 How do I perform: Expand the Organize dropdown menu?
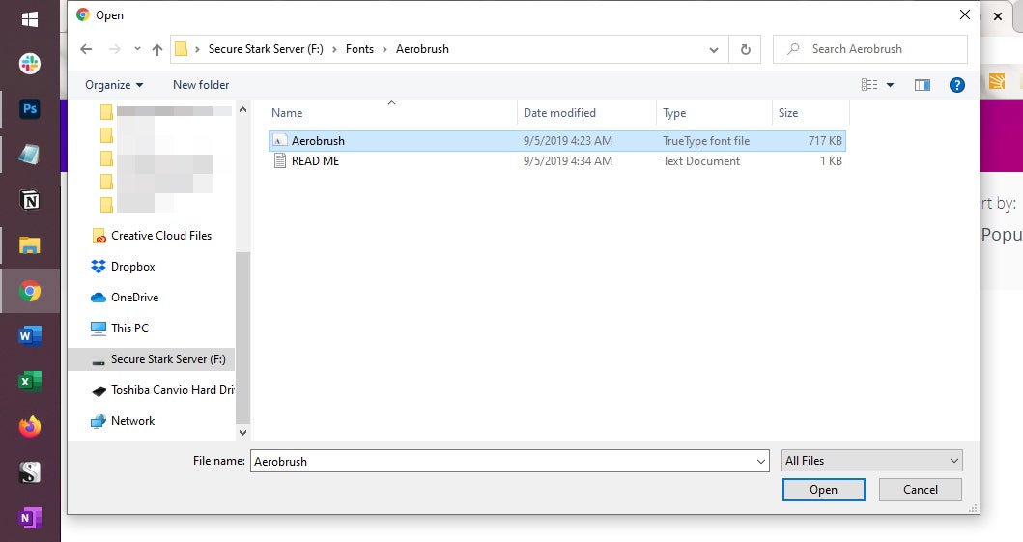tap(114, 85)
